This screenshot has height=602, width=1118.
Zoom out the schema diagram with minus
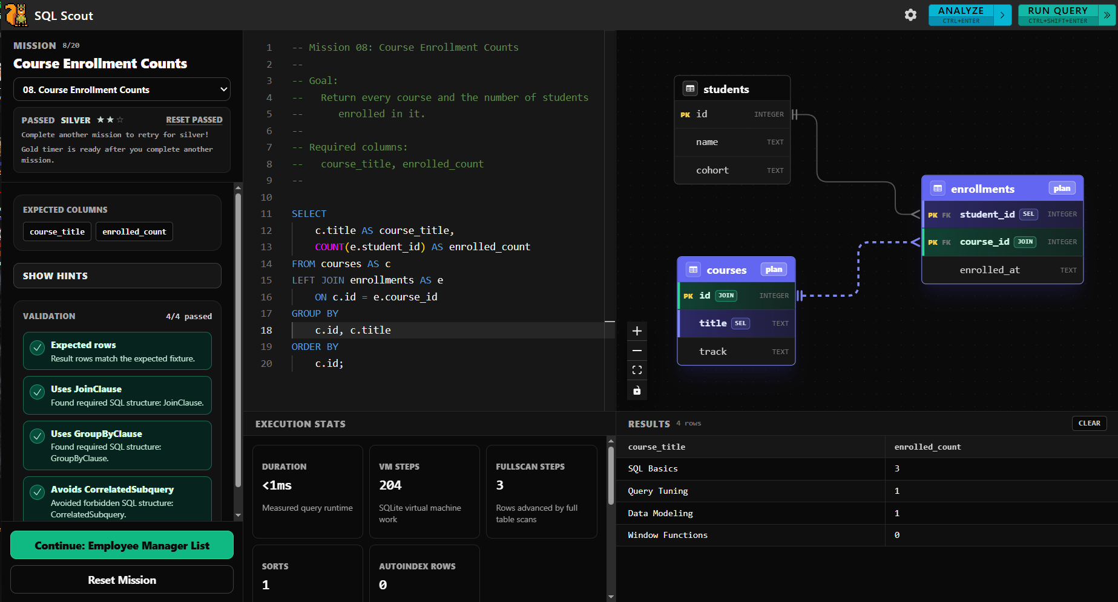coord(637,351)
